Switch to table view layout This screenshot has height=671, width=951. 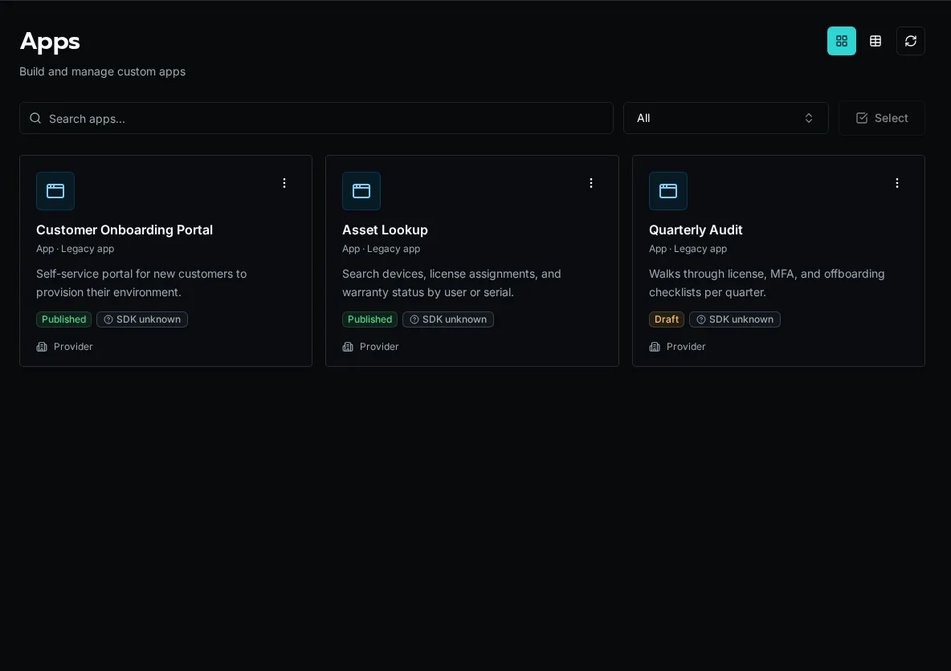coord(875,41)
